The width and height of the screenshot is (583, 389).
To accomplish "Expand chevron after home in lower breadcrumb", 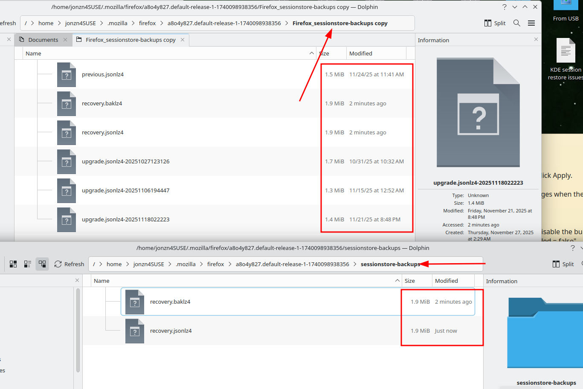I will pos(128,264).
